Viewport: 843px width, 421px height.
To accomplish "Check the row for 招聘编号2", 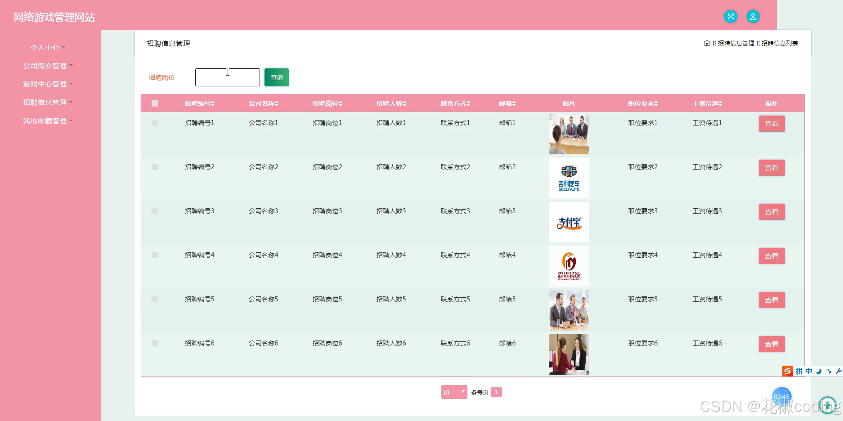I will [155, 167].
